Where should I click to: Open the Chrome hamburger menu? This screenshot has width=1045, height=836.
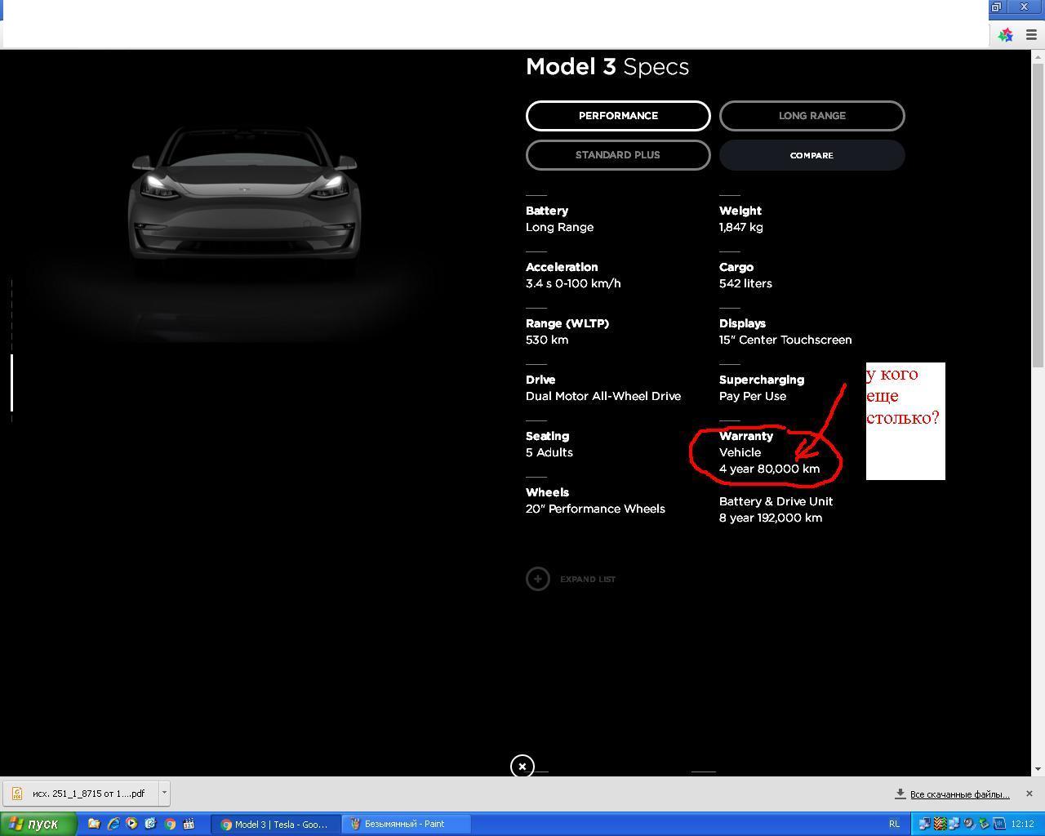click(1031, 35)
